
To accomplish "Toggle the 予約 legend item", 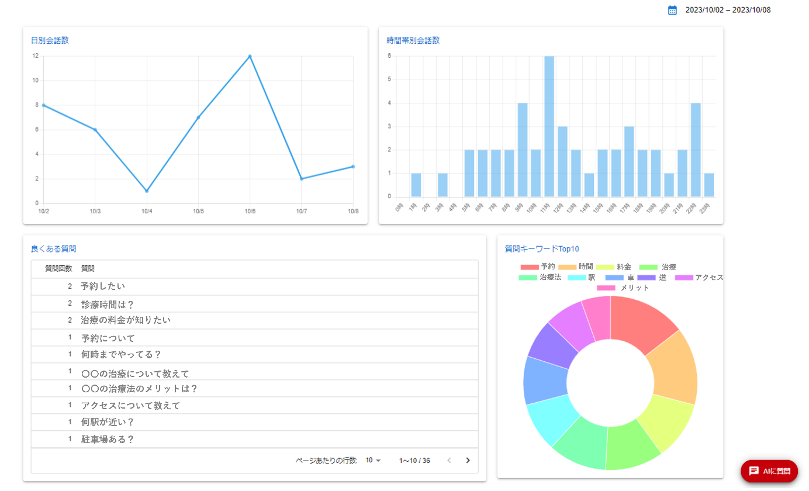I will (538, 267).
